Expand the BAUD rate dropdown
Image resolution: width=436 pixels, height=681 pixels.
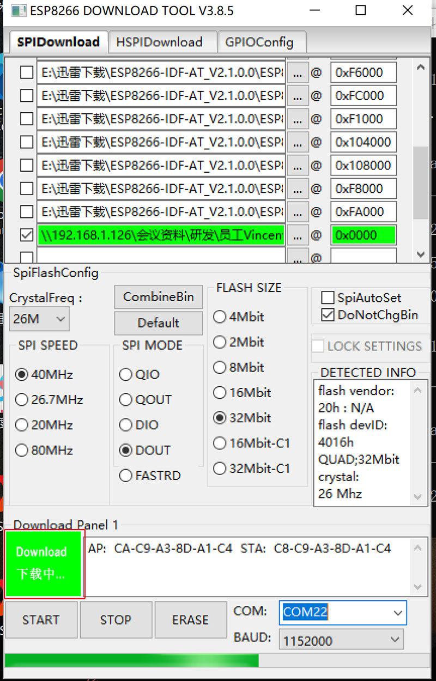341,641
